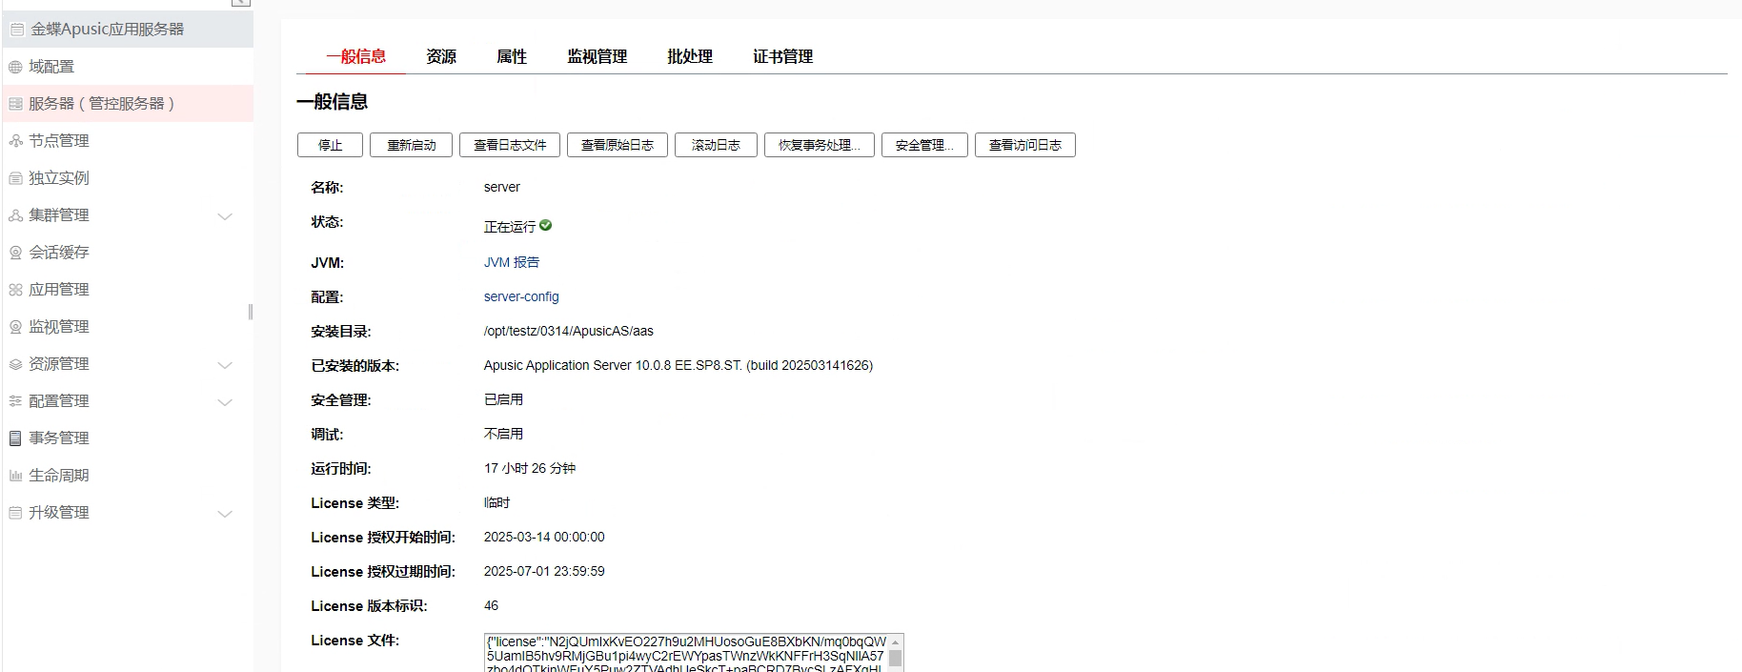Click the 应用管理 grid icon

pos(15,290)
